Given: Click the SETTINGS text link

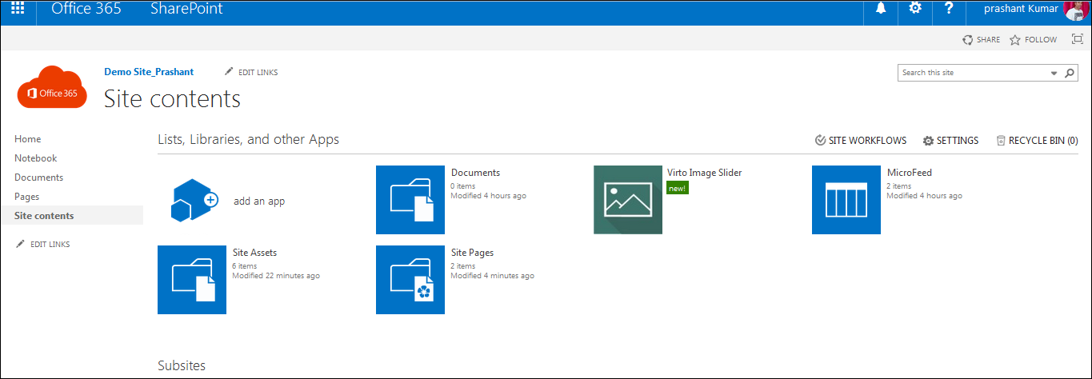Looking at the screenshot, I should coord(958,141).
